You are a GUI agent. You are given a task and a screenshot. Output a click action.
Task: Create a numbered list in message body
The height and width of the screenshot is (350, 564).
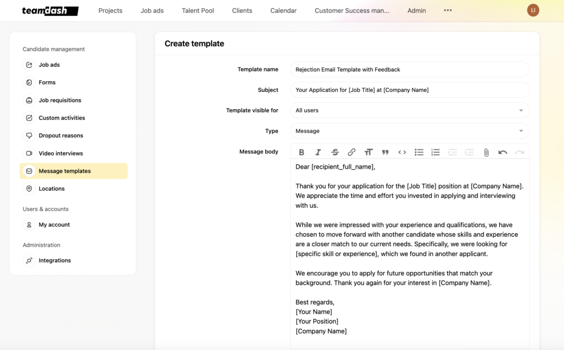(436, 152)
